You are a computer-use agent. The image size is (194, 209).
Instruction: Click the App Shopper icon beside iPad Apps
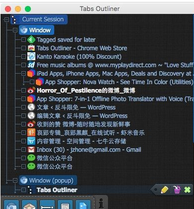point(31,73)
